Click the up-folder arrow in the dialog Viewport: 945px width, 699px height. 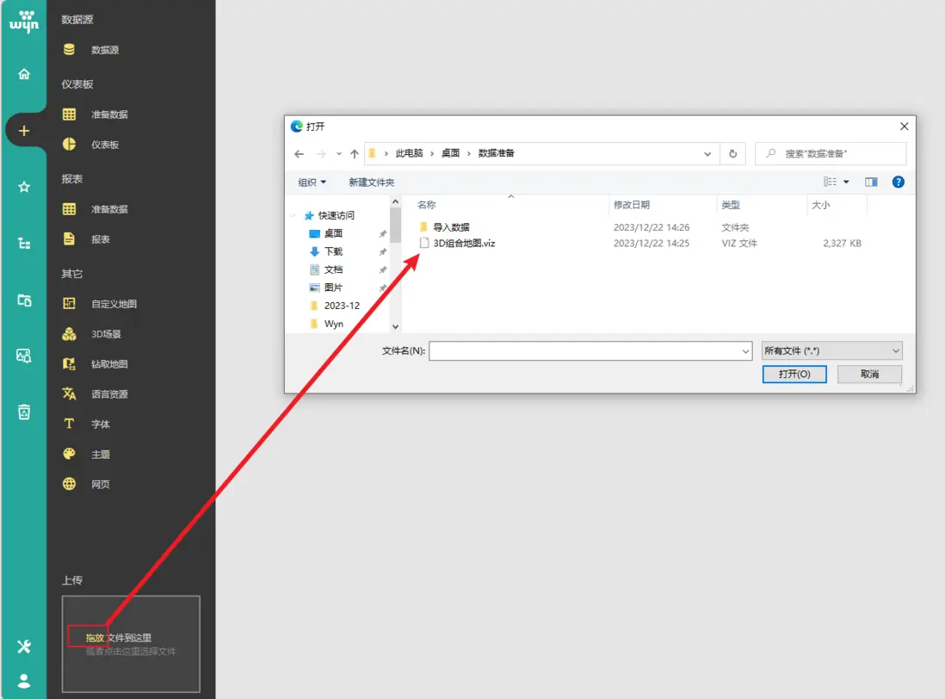355,153
